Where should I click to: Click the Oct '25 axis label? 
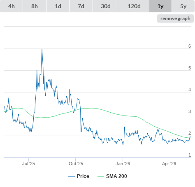pos(76,164)
